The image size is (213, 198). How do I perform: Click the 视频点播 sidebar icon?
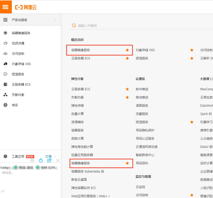point(5,43)
